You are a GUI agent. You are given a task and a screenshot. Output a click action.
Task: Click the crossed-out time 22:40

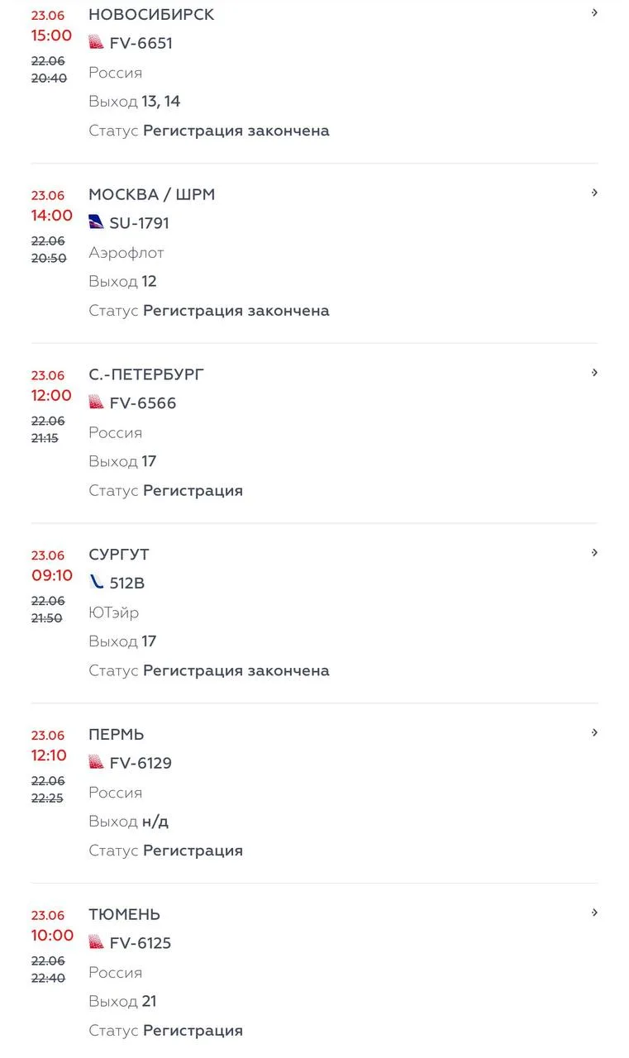pyautogui.click(x=48, y=979)
